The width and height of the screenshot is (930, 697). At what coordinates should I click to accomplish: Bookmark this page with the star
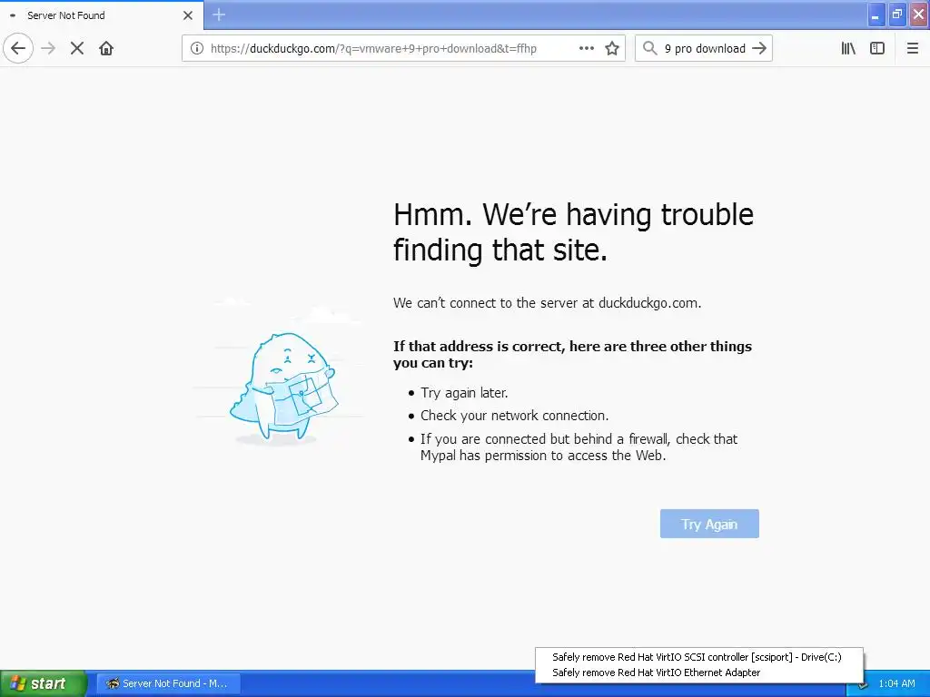(612, 48)
